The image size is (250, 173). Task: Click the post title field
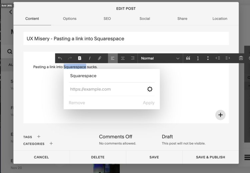pos(126,39)
